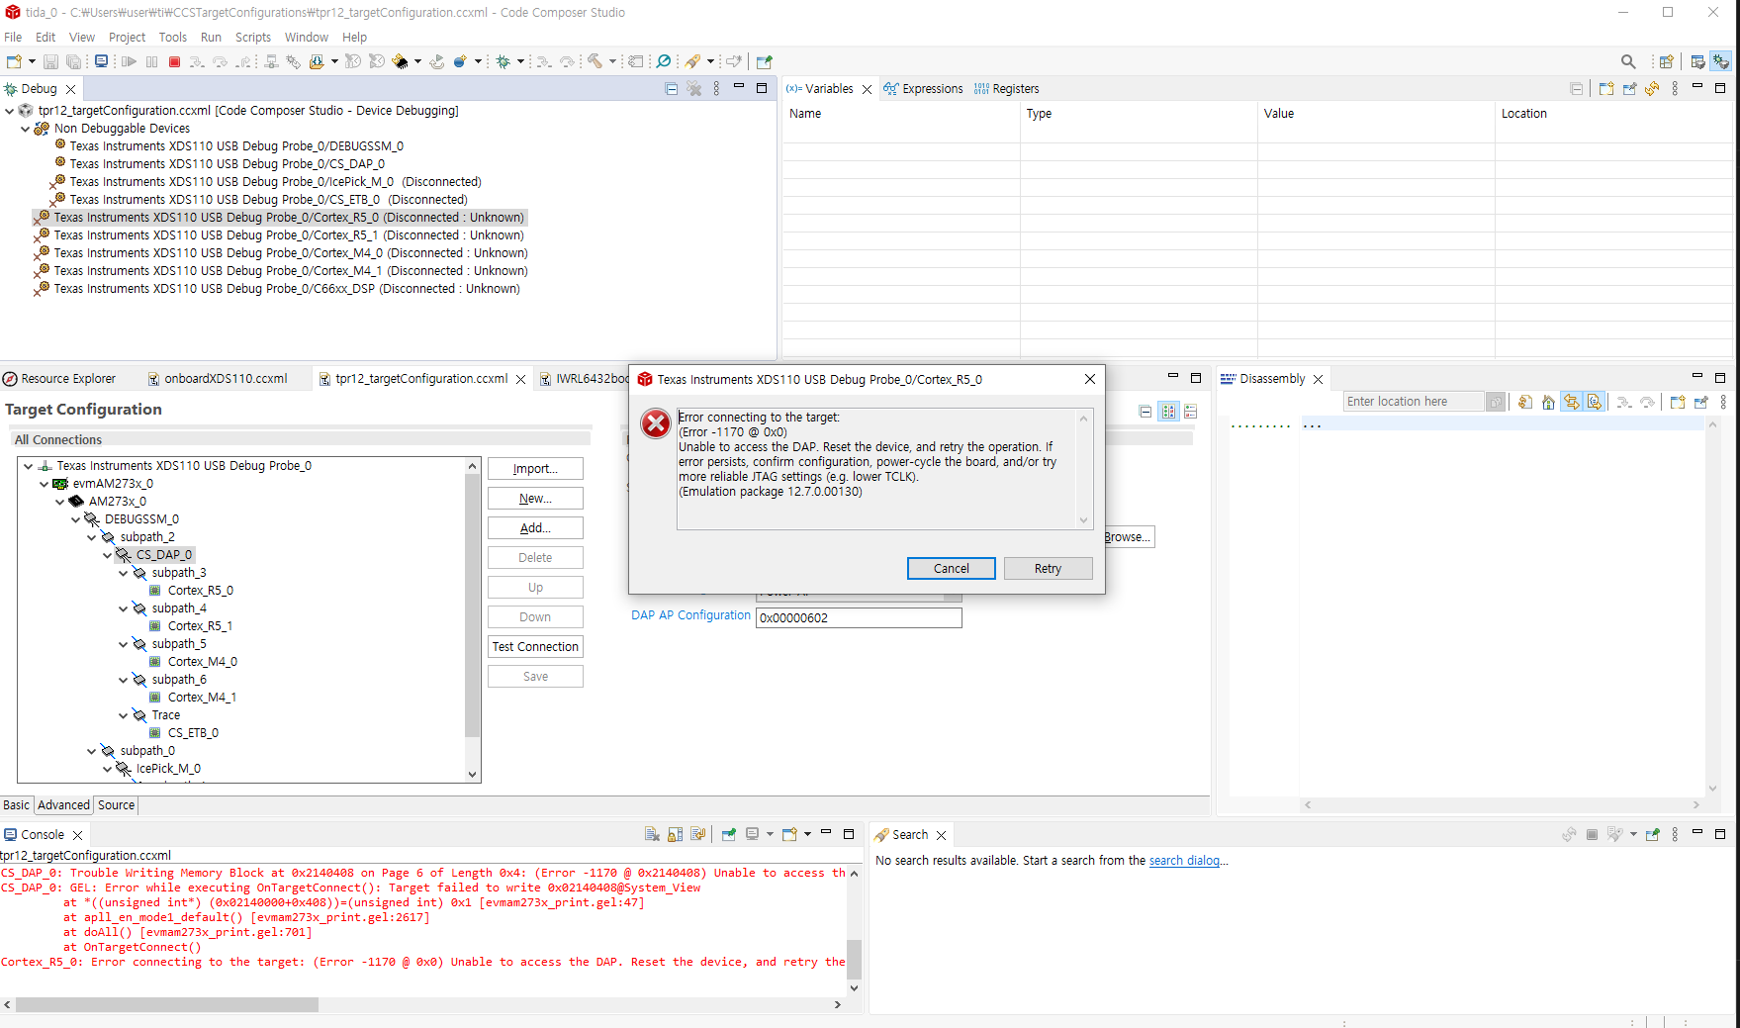Toggle Scroll Lock in Console view
Image resolution: width=1740 pixels, height=1028 pixels.
pyautogui.click(x=676, y=835)
